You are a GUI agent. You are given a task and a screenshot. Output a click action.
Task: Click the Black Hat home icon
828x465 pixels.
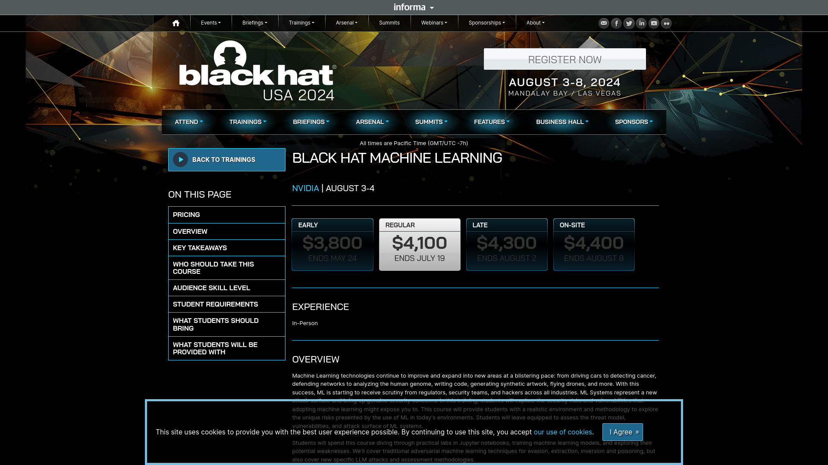click(x=176, y=23)
